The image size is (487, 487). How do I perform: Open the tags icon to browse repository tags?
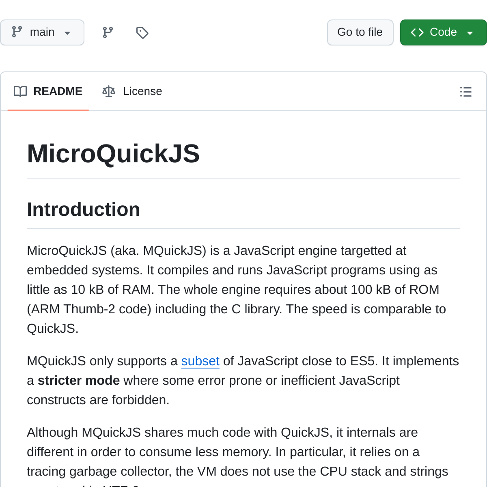142,32
